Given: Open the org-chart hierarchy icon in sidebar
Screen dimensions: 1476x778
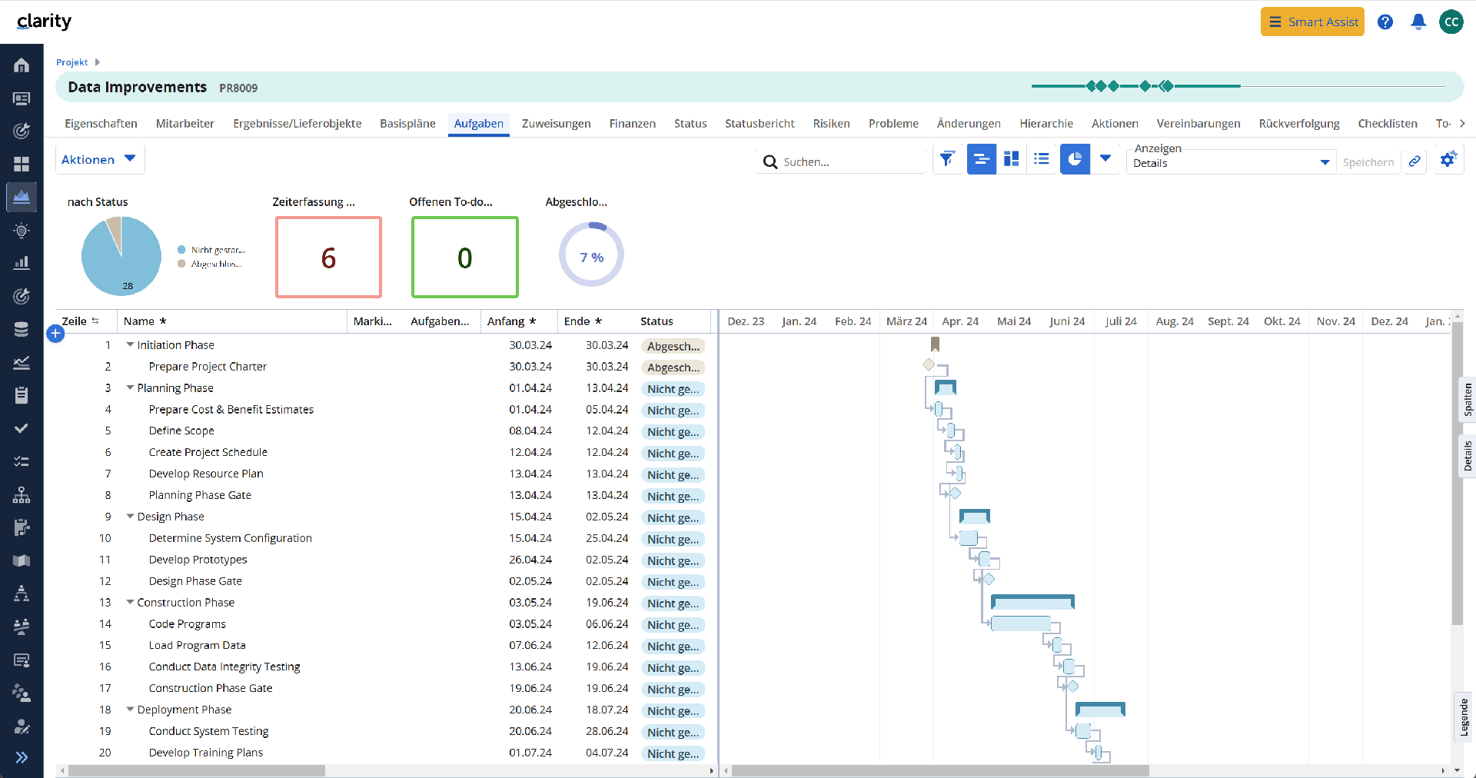Looking at the screenshot, I should click(x=22, y=494).
